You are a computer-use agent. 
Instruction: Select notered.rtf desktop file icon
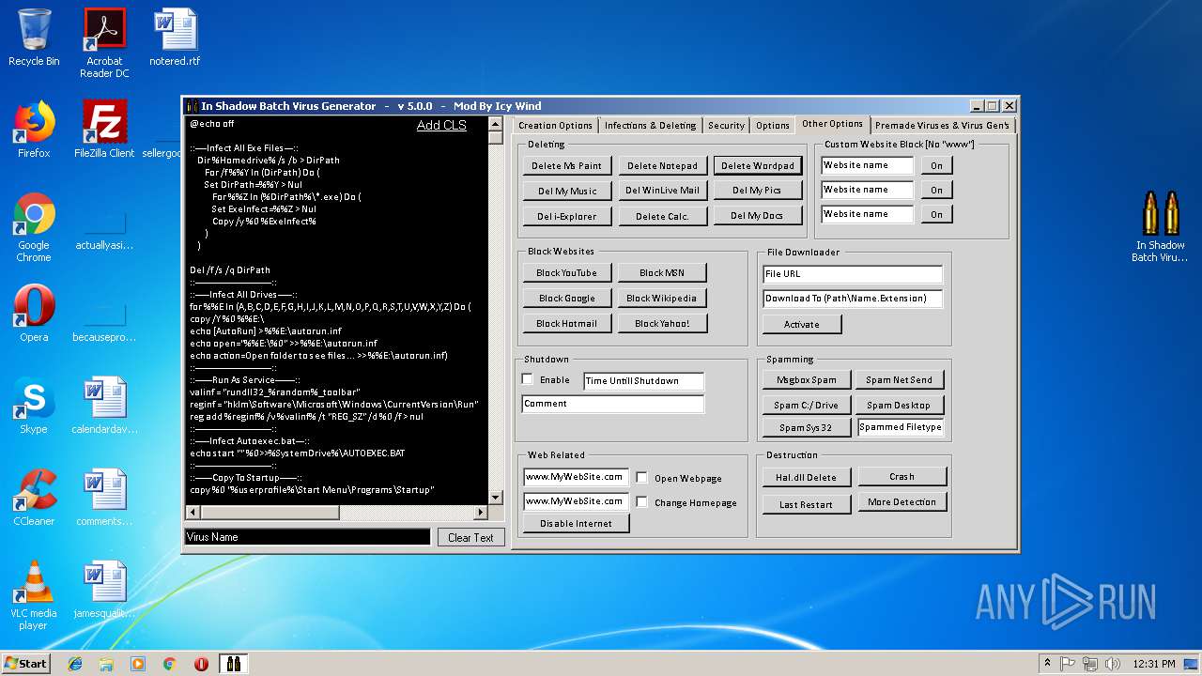point(175,38)
